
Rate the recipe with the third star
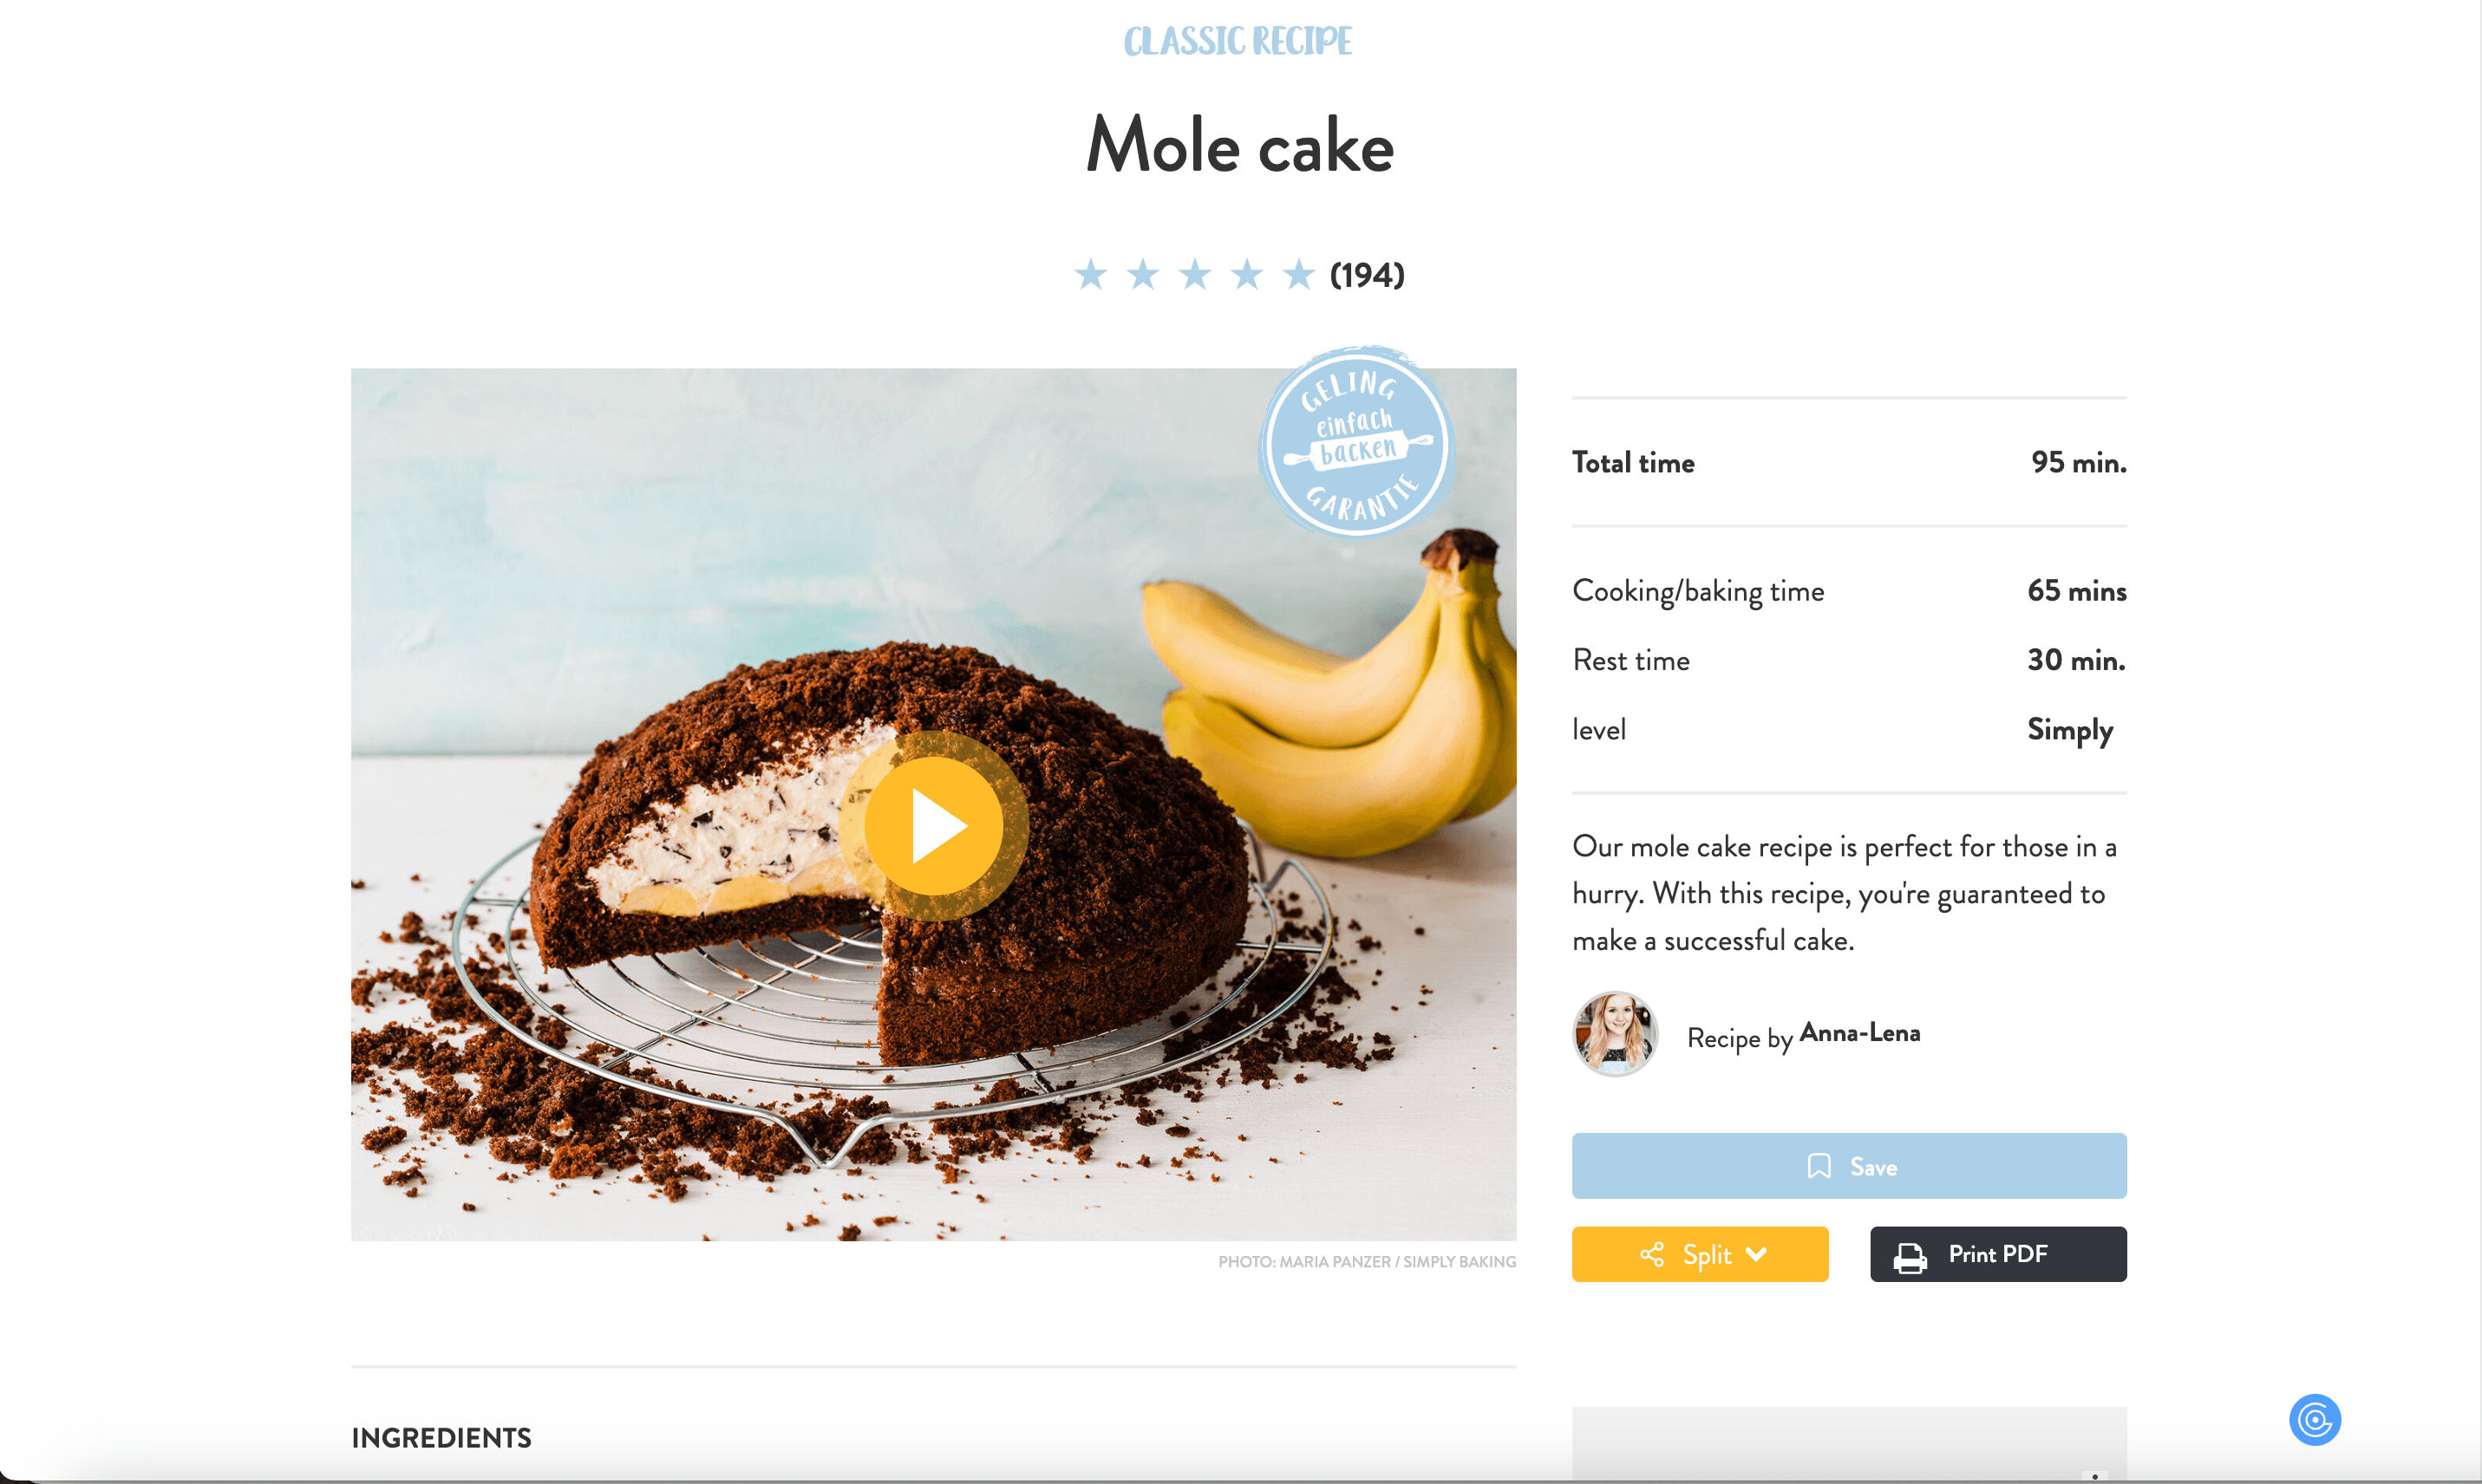pos(1194,274)
